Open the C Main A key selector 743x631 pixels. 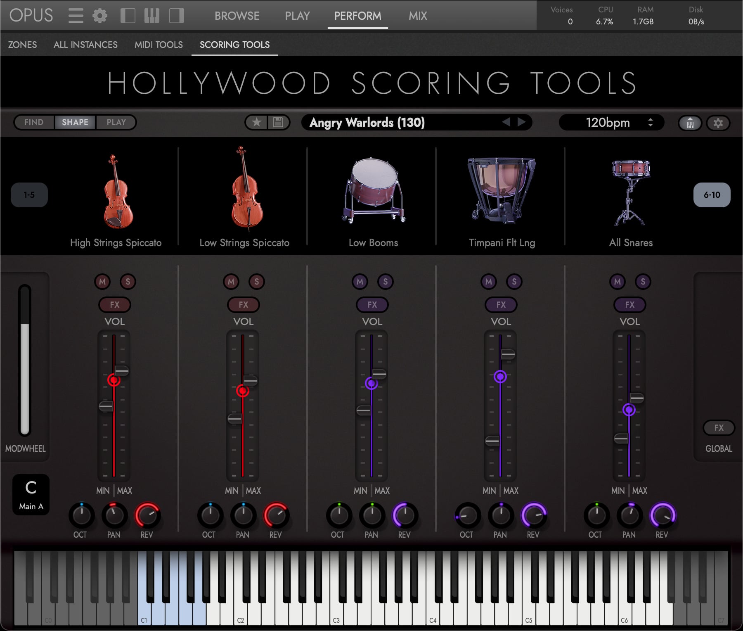31,494
